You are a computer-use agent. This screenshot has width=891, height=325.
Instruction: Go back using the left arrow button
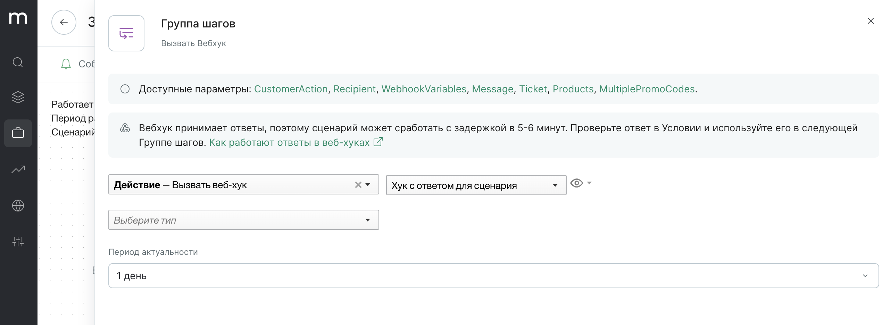64,22
